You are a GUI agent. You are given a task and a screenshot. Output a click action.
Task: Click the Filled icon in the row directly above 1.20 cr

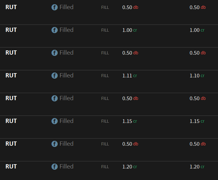coord(54,144)
